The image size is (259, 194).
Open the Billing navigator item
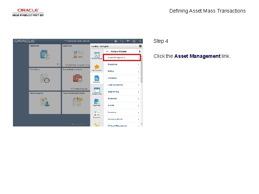point(122,71)
